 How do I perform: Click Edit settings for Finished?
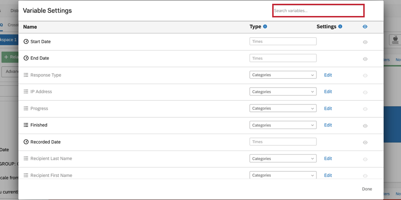(328, 125)
